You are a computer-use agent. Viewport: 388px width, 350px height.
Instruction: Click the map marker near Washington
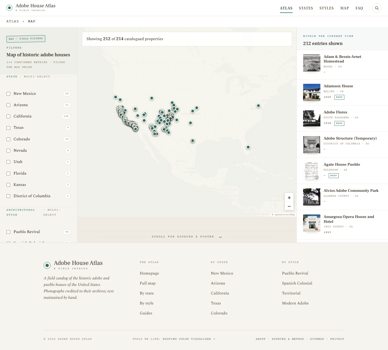pos(258,106)
